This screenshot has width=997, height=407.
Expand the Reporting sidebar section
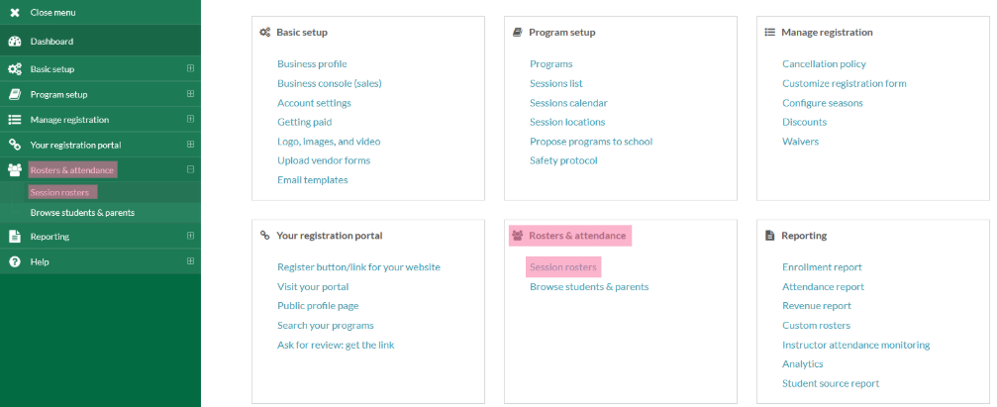click(x=190, y=237)
